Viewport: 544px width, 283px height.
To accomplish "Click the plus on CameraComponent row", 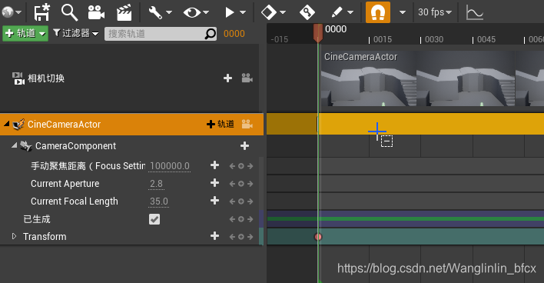I will (x=244, y=146).
